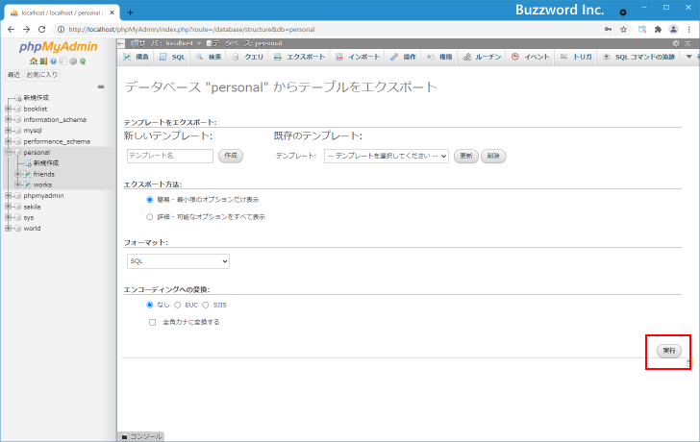The height and width of the screenshot is (442, 700).
Task: Click the works table icon in tree
Action: click(28, 184)
